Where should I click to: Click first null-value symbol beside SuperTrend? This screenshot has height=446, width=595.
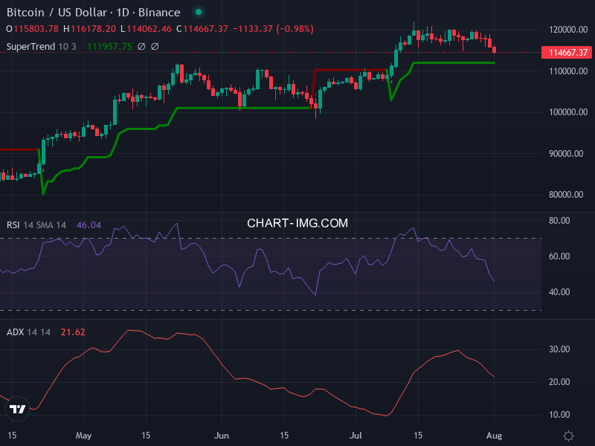[141, 47]
